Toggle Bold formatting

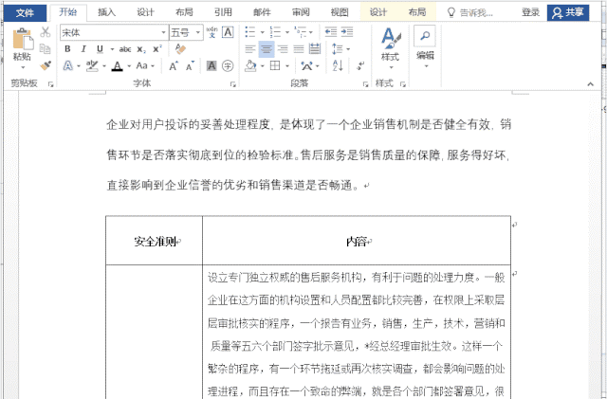pyautogui.click(x=67, y=49)
